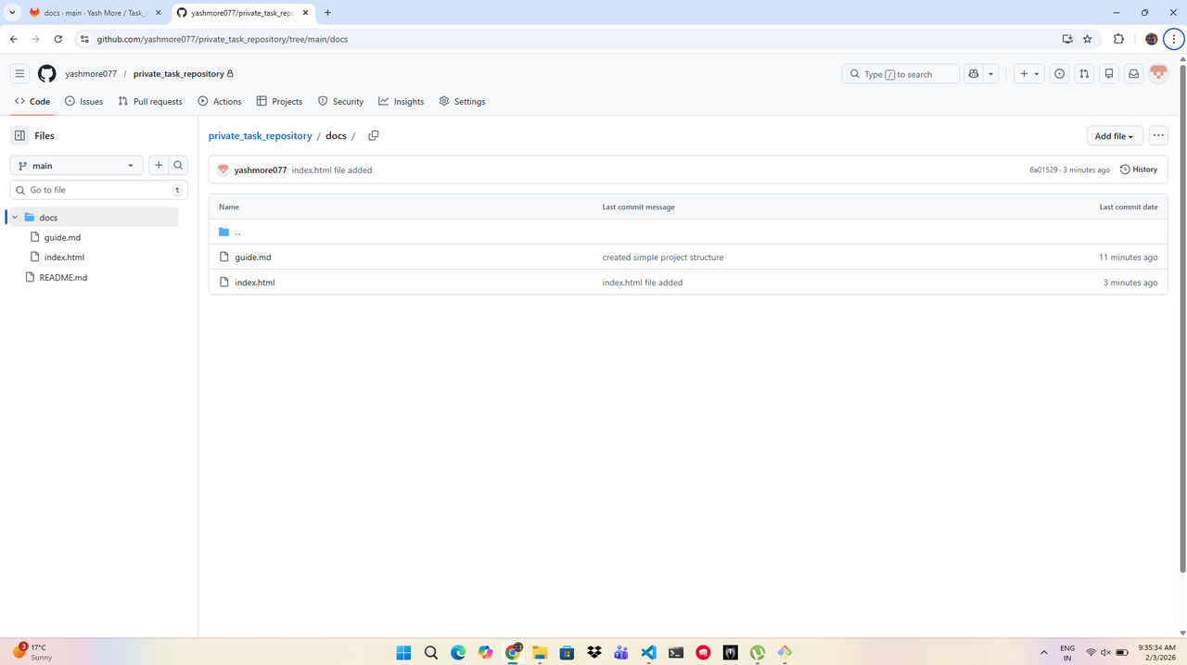1187x665 pixels.
Task: Open the Copilot chat icon
Action: click(x=974, y=74)
